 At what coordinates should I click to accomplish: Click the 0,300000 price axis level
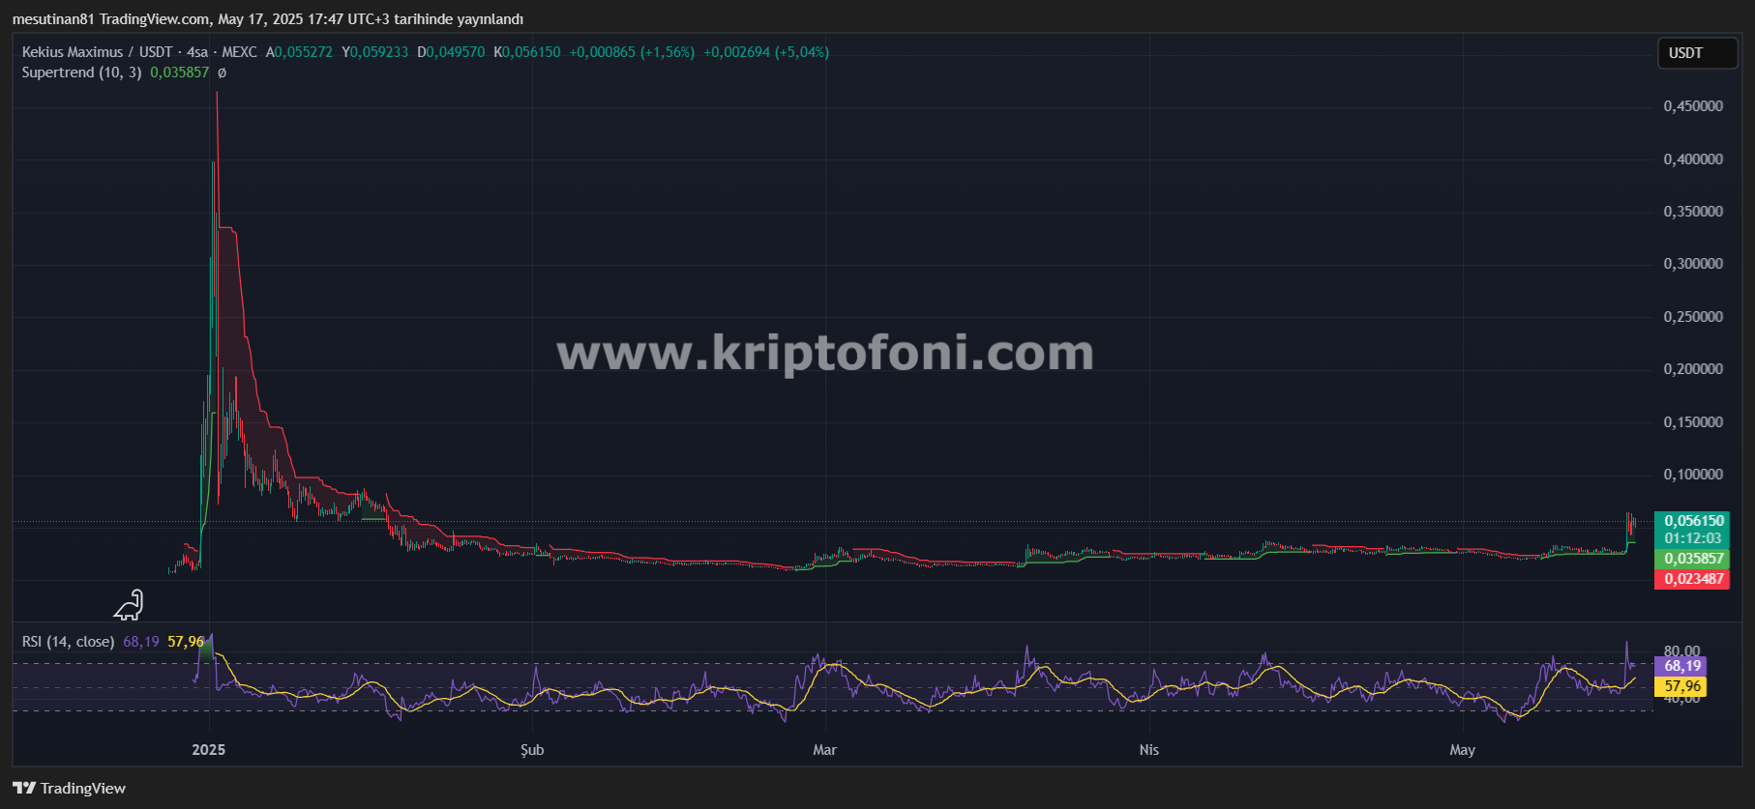coord(1693,264)
